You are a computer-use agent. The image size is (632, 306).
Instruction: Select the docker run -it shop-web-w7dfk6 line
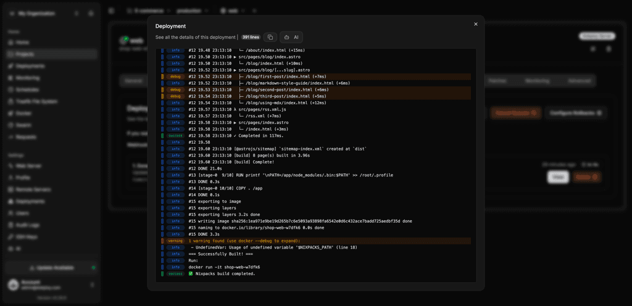tap(224, 267)
